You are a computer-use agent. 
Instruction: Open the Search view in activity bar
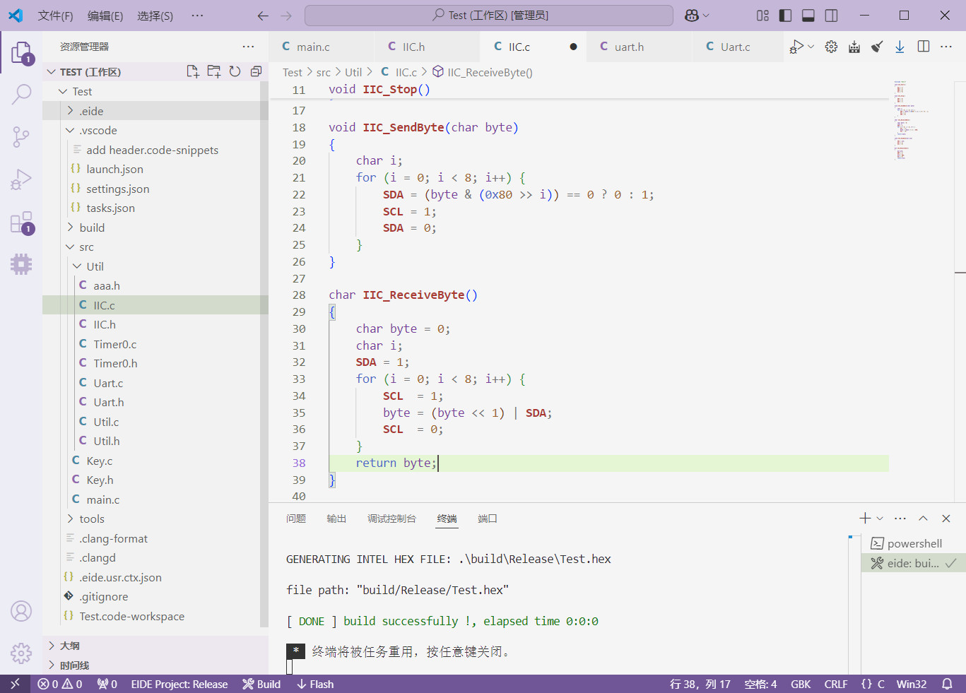click(x=21, y=94)
